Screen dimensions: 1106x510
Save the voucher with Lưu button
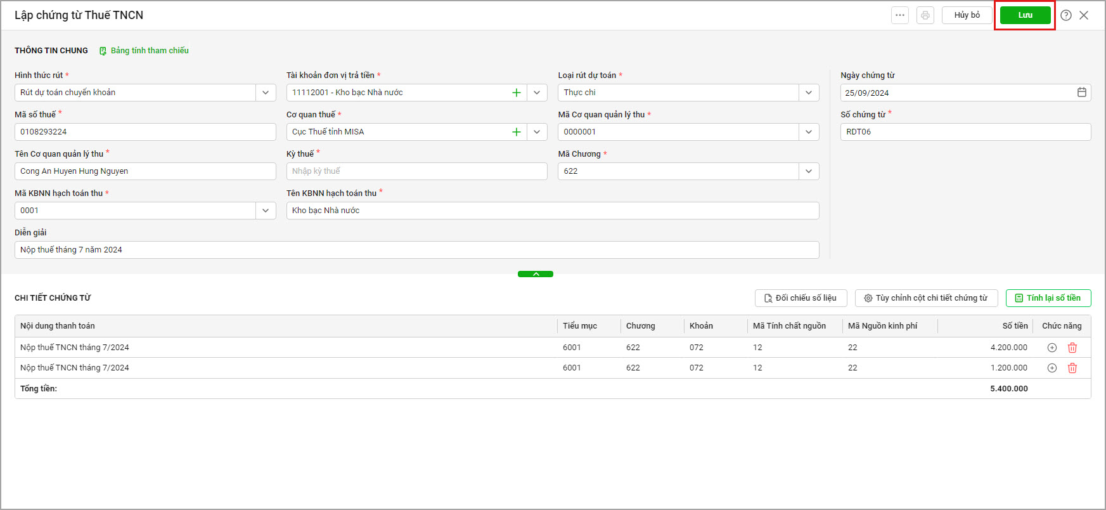(x=1025, y=15)
